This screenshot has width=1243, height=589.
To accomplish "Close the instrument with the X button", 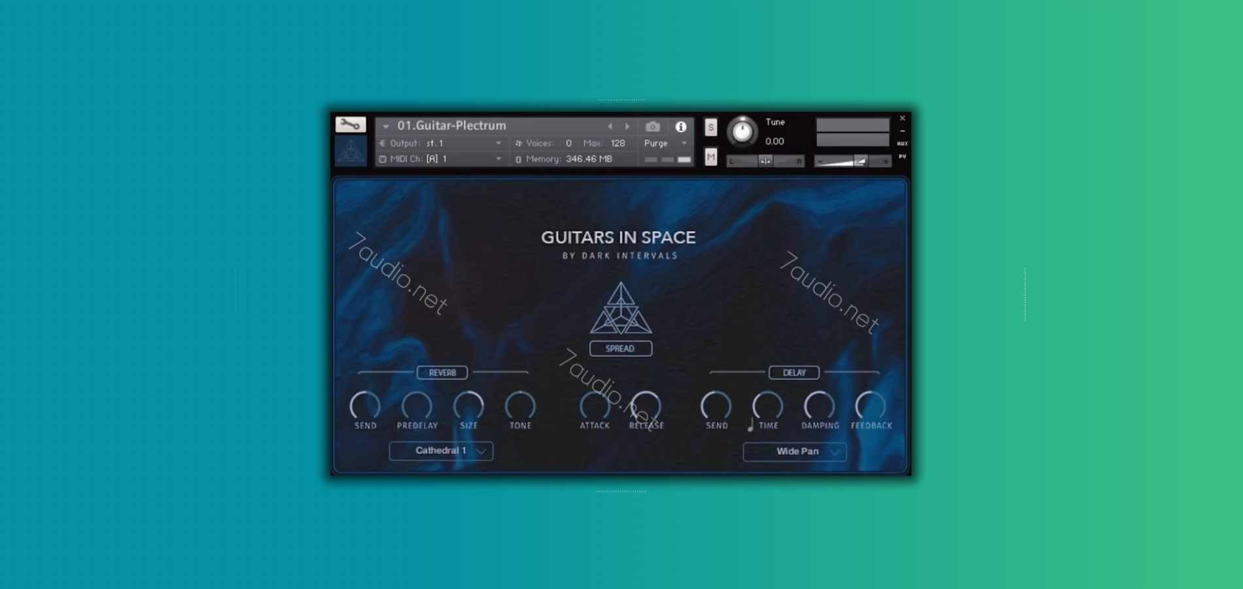I will click(x=902, y=118).
